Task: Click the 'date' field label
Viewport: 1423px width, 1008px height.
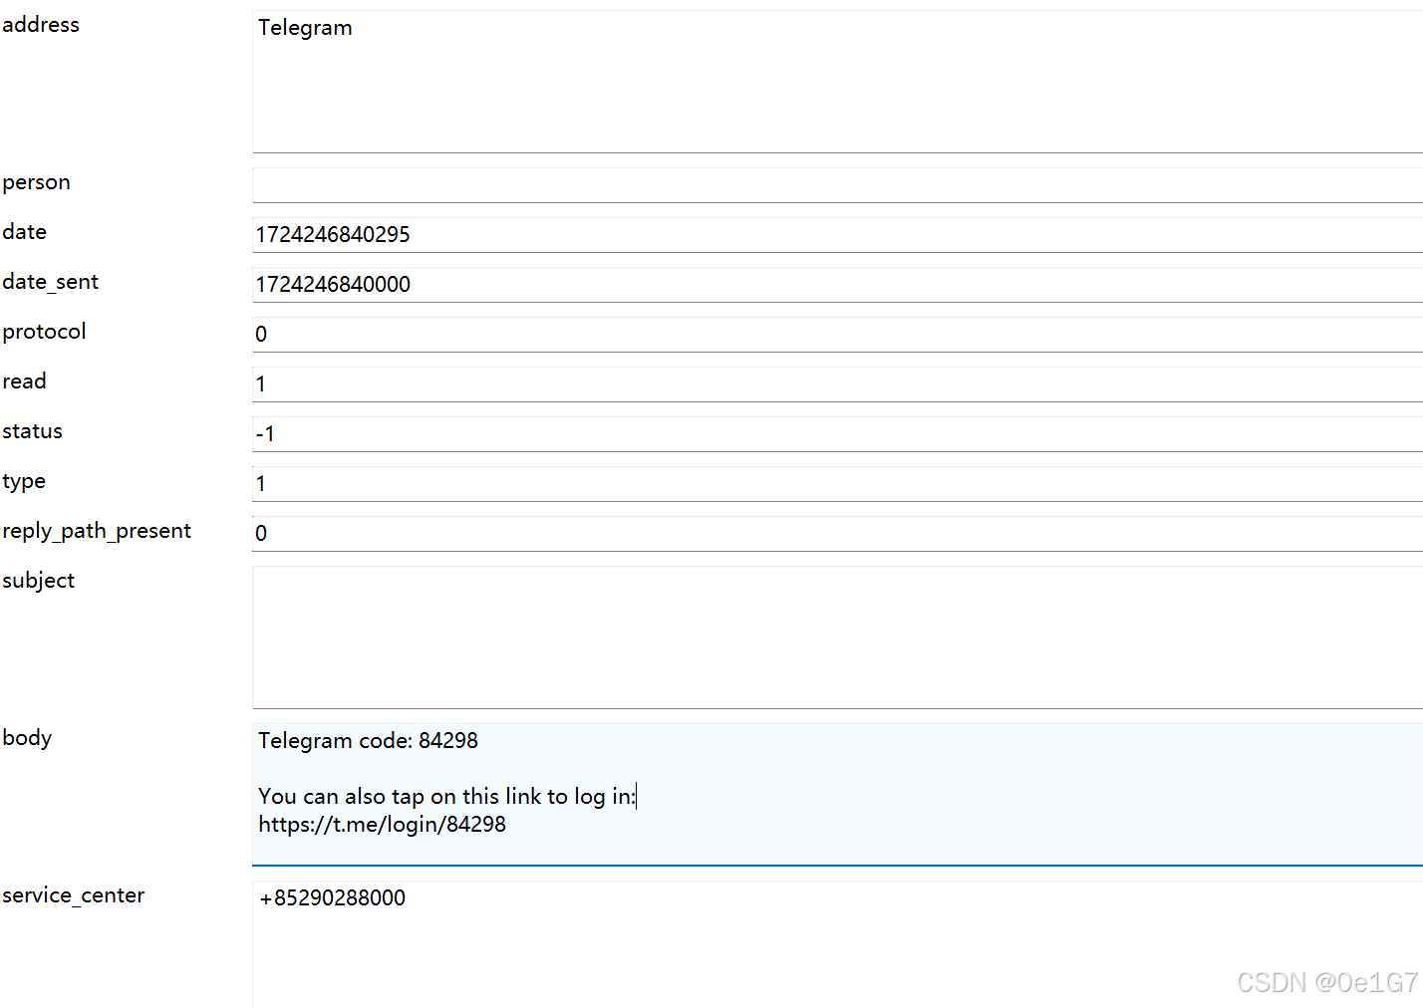Action: point(25,232)
